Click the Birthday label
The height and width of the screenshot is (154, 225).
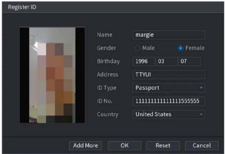(108, 61)
